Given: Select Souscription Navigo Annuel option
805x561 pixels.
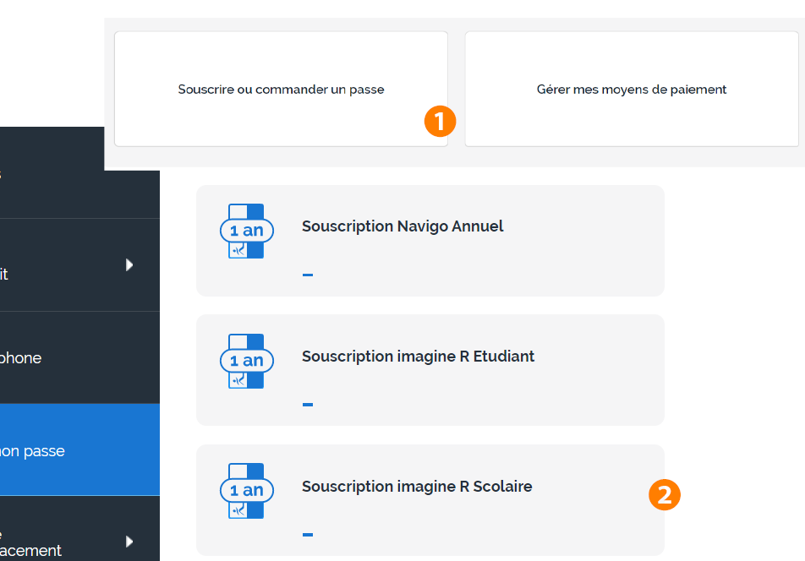Looking at the screenshot, I should click(430, 241).
